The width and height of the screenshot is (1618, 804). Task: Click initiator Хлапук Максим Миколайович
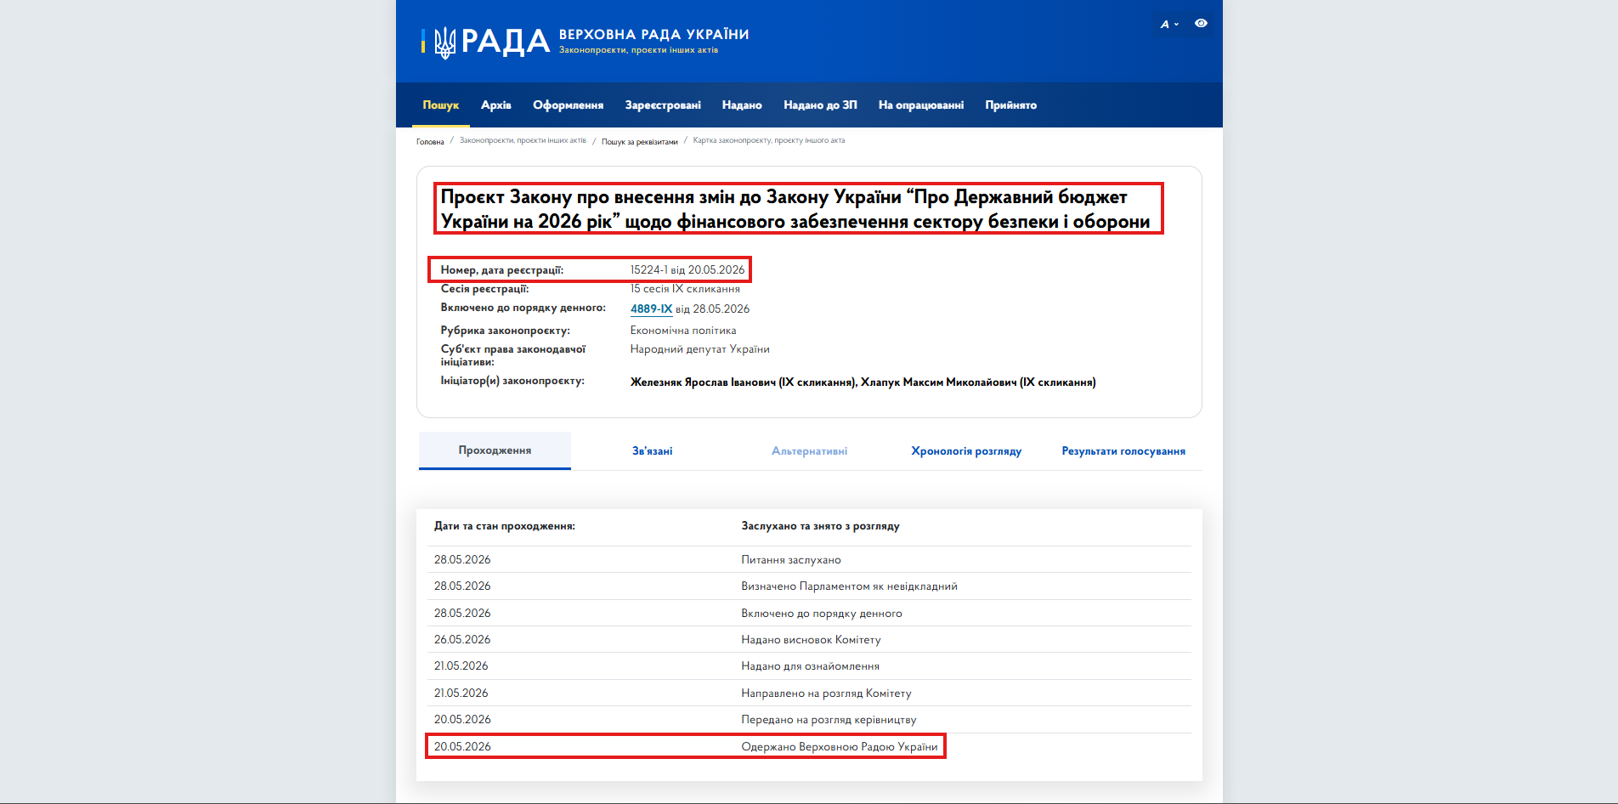coord(978,382)
